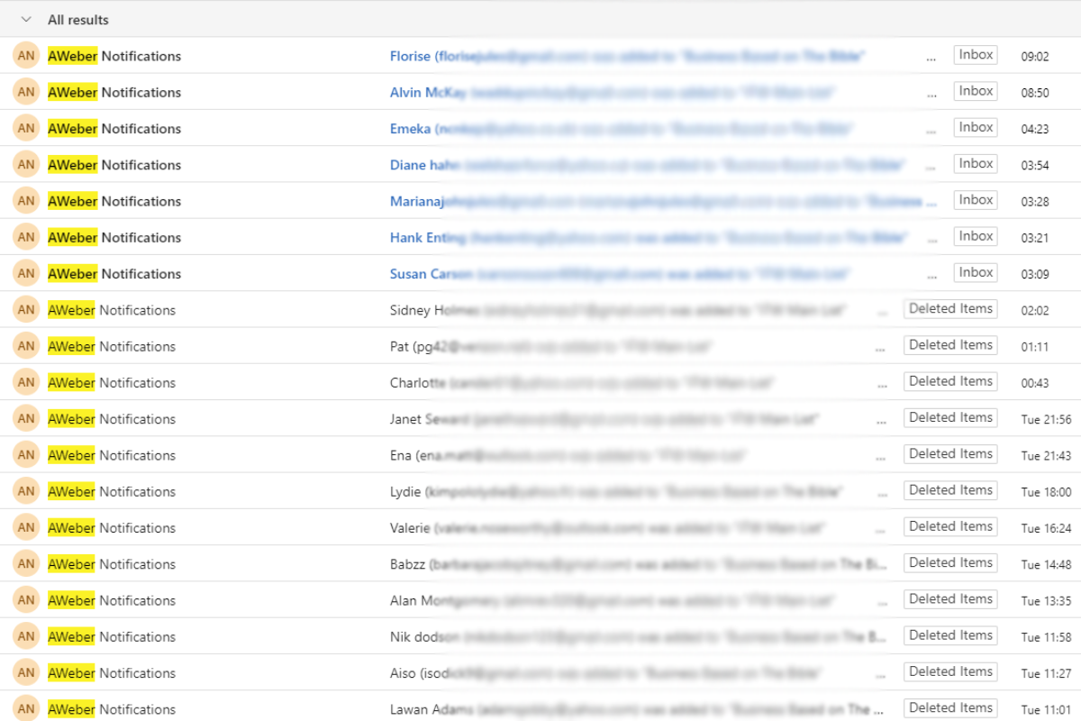The width and height of the screenshot is (1081, 721).
Task: Select the AN avatar on the 00:43 email
Action: [26, 382]
